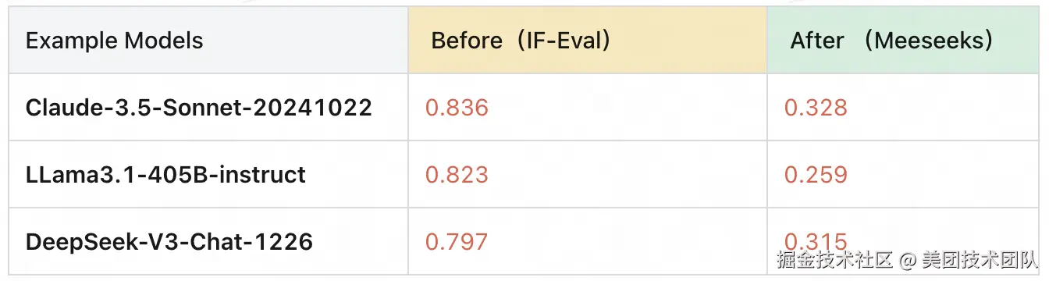This screenshot has height=281, width=1049.
Task: Click the @ symbol in watermark
Action: pyautogui.click(x=907, y=261)
